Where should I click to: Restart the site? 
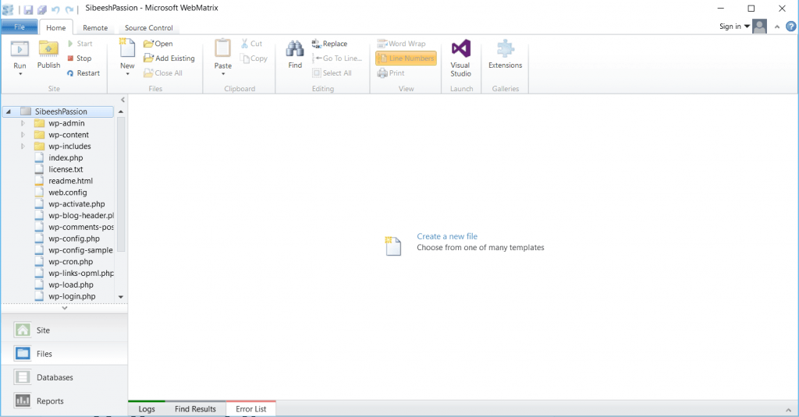point(83,73)
